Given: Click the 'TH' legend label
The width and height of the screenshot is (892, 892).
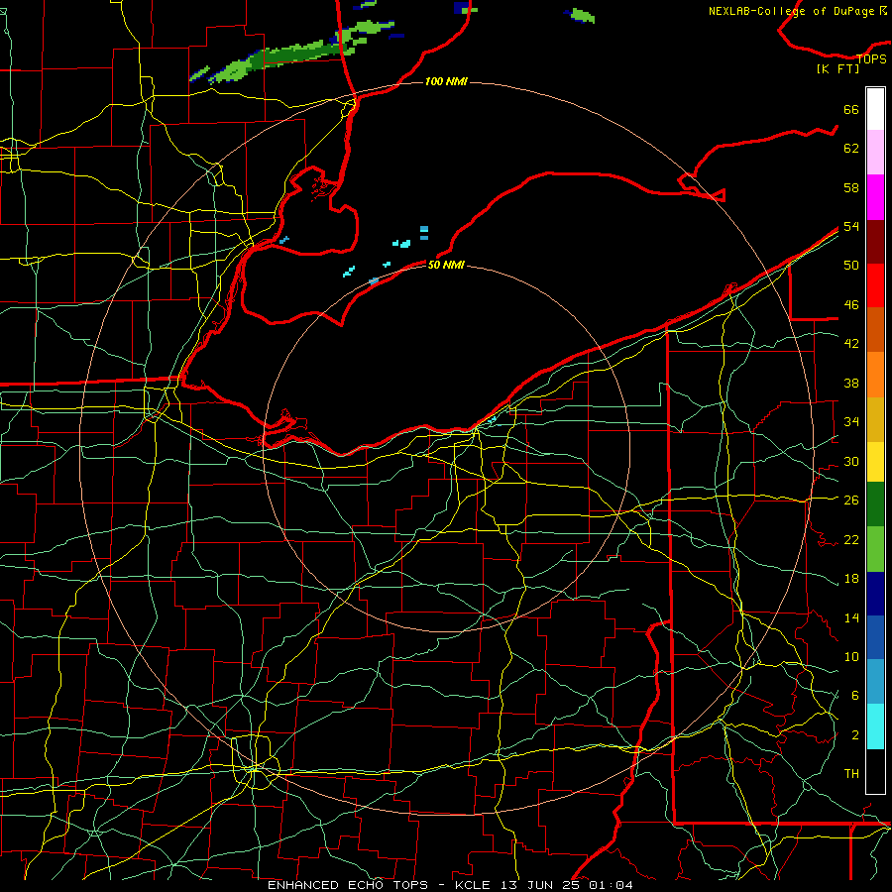Looking at the screenshot, I should point(851,773).
